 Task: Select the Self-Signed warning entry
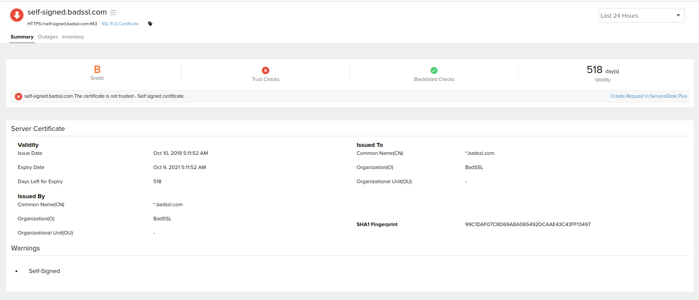pyautogui.click(x=44, y=271)
